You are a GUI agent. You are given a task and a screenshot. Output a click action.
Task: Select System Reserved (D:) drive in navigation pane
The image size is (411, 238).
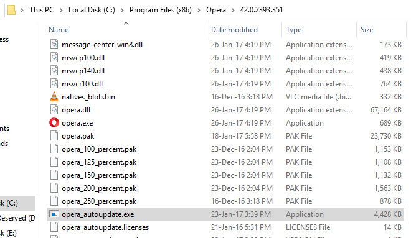(17, 218)
